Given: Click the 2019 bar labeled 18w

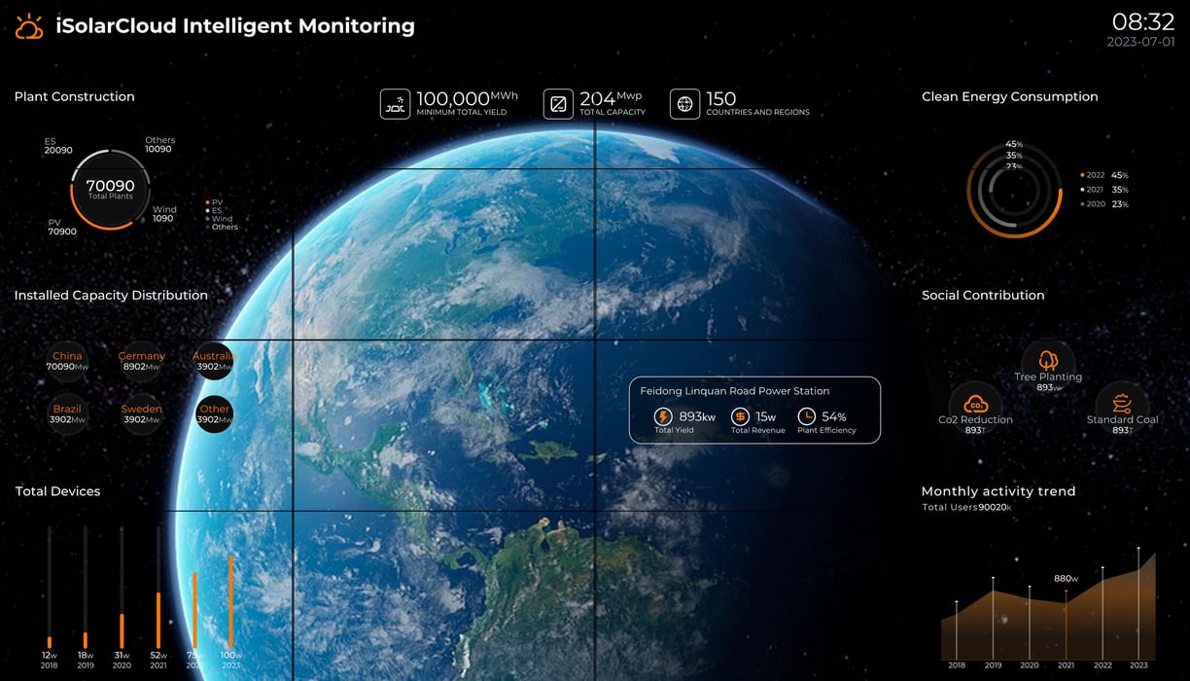Looking at the screenshot, I should pyautogui.click(x=85, y=587).
